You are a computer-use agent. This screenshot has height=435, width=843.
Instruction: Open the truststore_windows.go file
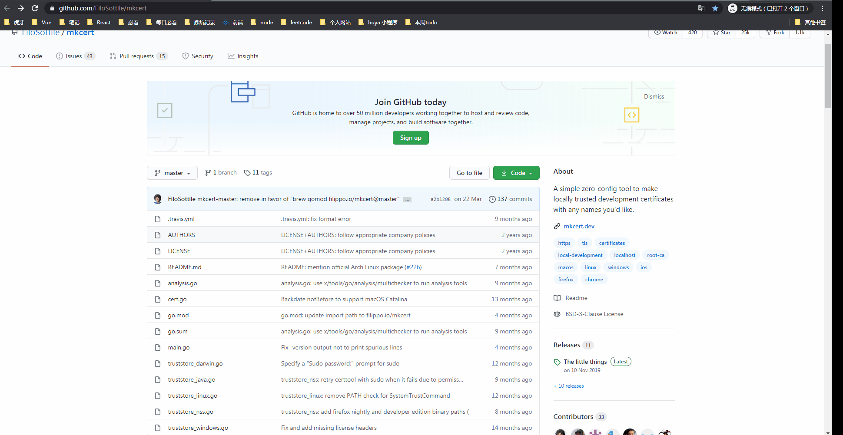pos(198,427)
